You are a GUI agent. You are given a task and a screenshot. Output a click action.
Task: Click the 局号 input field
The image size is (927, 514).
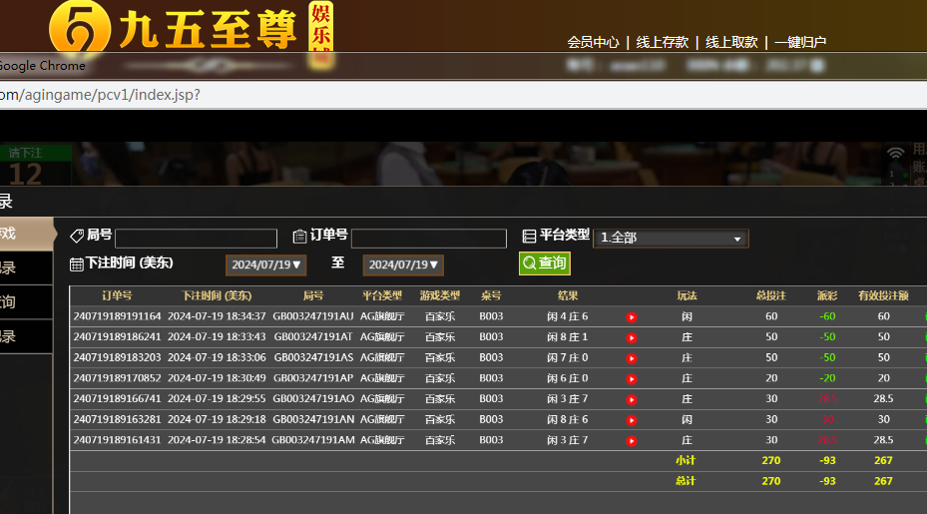click(196, 239)
